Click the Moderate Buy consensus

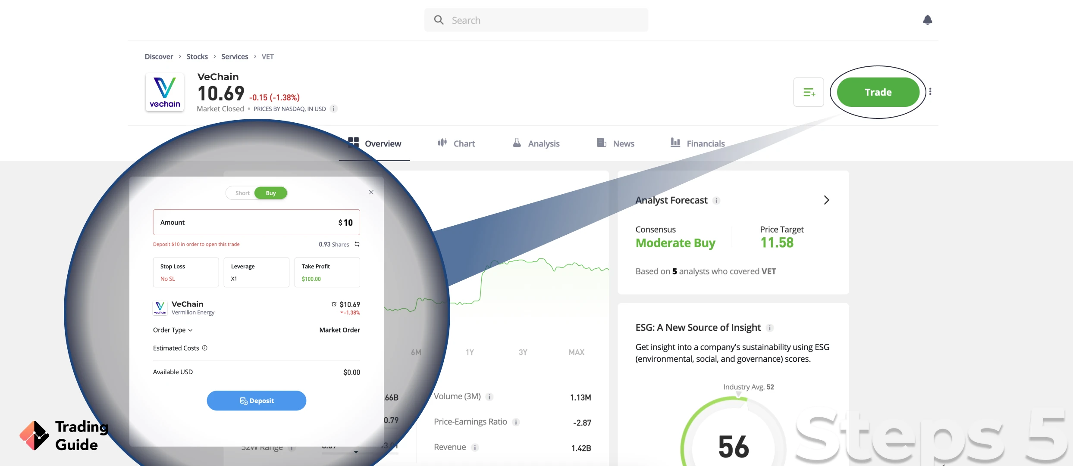click(x=675, y=243)
